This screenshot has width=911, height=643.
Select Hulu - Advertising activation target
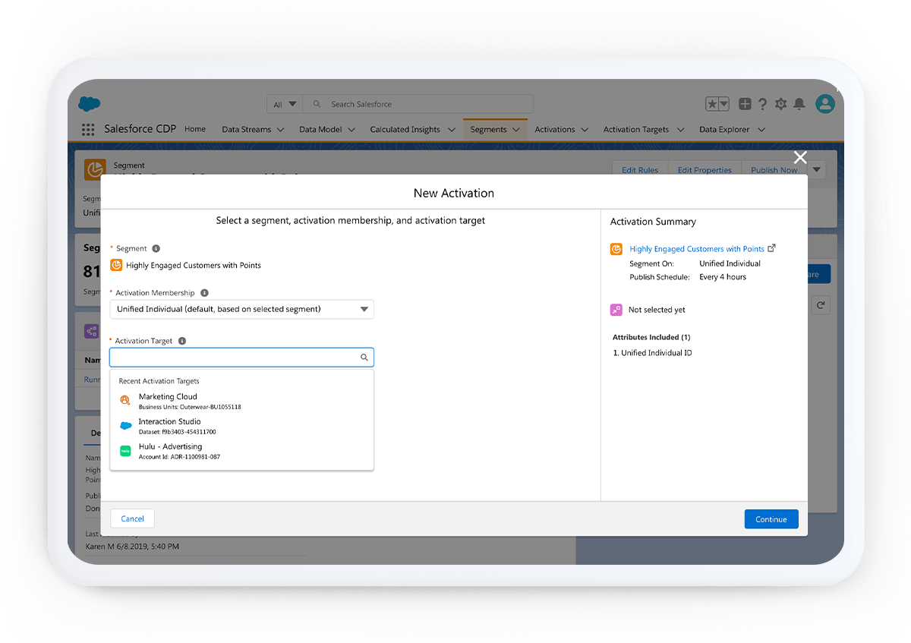(x=241, y=451)
